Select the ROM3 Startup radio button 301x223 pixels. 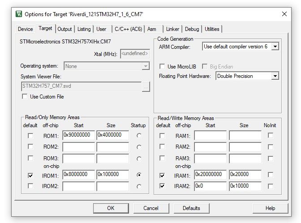(x=139, y=159)
